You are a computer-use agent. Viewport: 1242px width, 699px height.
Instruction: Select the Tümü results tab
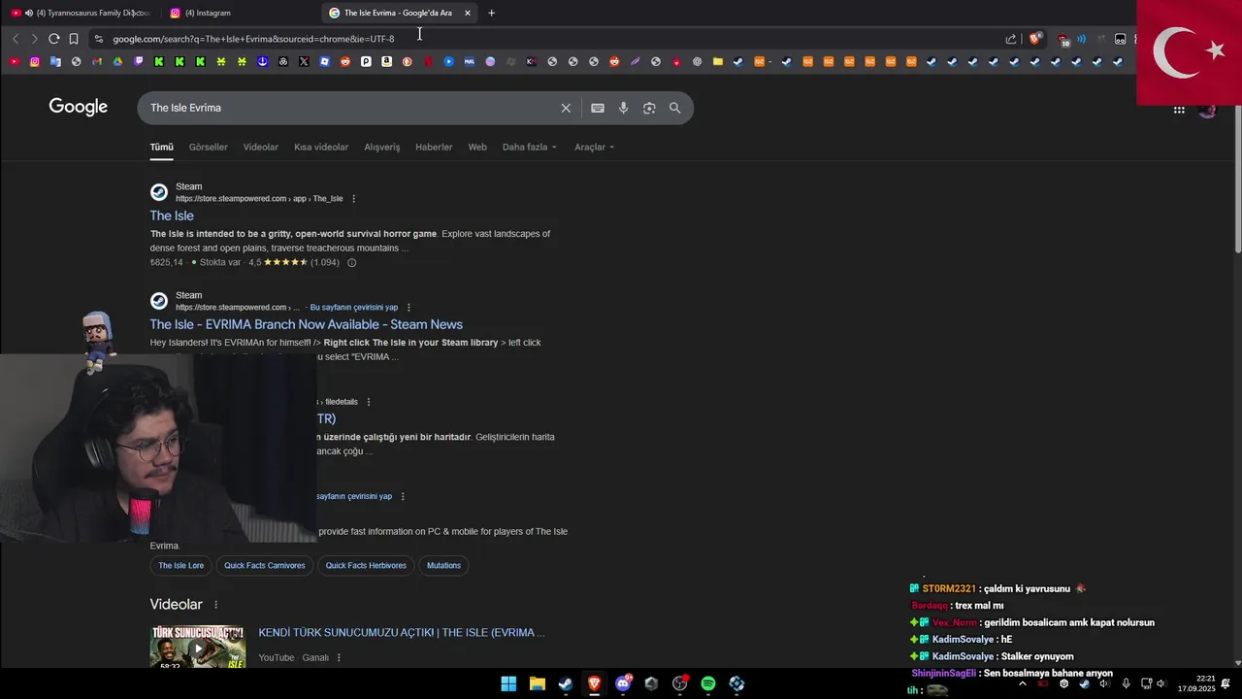(161, 147)
